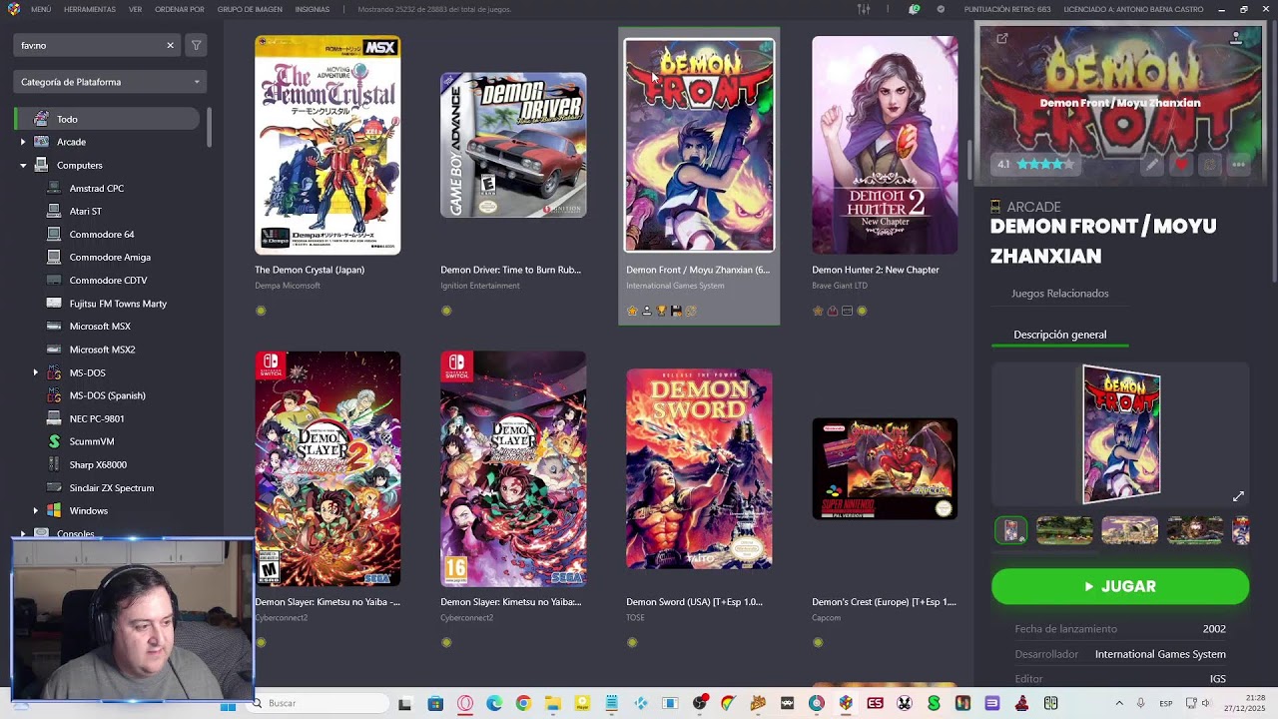
Task: Open the Categoría de Plataforma dropdown
Action: (110, 82)
